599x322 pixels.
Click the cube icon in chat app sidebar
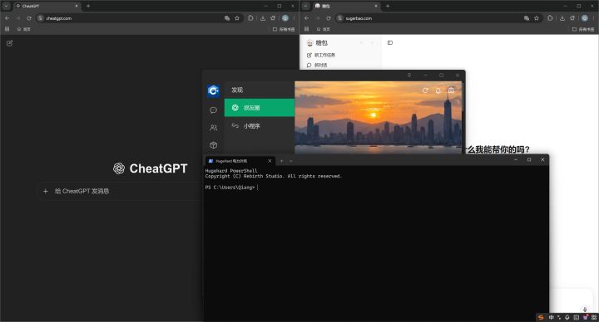[213, 144]
